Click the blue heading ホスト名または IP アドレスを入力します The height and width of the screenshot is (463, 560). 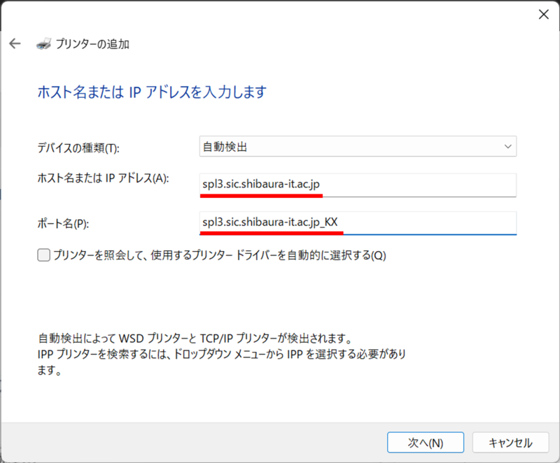point(151,92)
